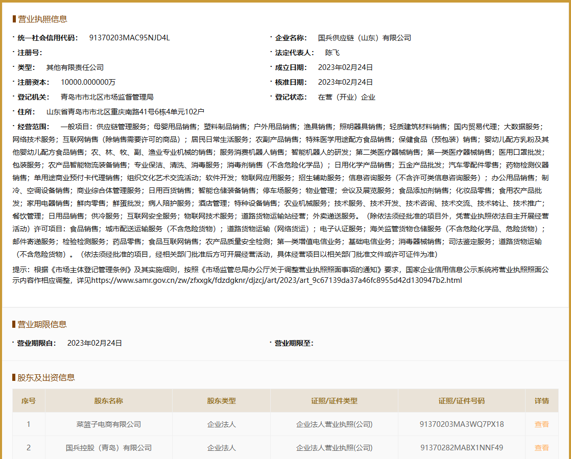Click serial number 1 in shareholder table

29,424
